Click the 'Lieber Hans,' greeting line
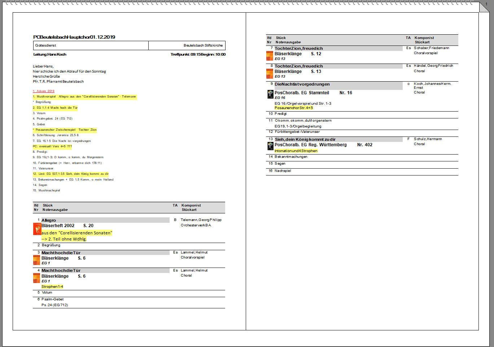 click(43, 66)
